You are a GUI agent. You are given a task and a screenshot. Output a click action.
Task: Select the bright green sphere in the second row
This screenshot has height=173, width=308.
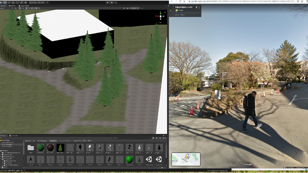click(129, 159)
